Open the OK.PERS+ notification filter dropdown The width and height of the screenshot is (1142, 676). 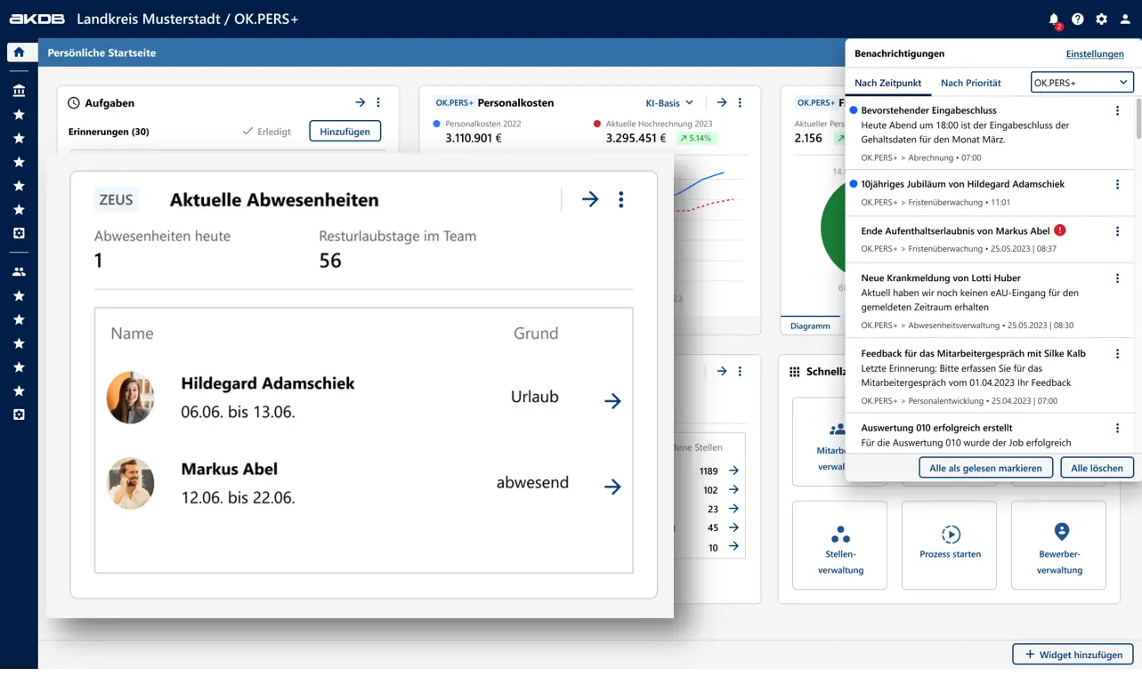1081,83
